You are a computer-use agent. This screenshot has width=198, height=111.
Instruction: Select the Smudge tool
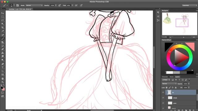(2, 56)
